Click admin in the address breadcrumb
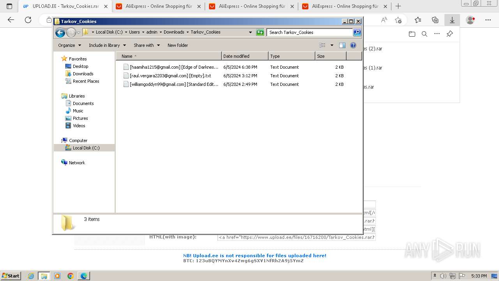The image size is (499, 281). pos(152,32)
